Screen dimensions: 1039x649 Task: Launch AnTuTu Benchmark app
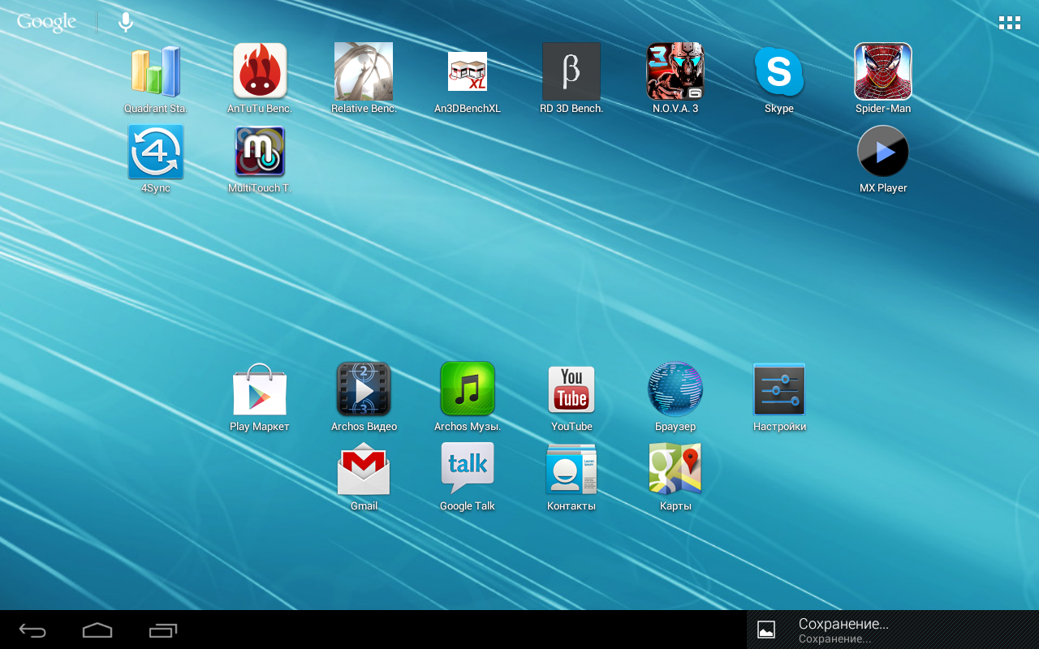(260, 72)
